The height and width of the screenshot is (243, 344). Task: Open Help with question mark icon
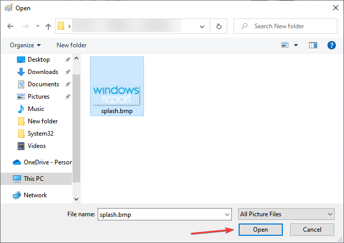pyautogui.click(x=332, y=45)
